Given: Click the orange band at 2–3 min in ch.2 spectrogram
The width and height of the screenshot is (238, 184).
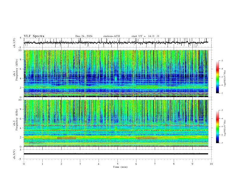Looking at the screenshot, I should tap(66, 138).
